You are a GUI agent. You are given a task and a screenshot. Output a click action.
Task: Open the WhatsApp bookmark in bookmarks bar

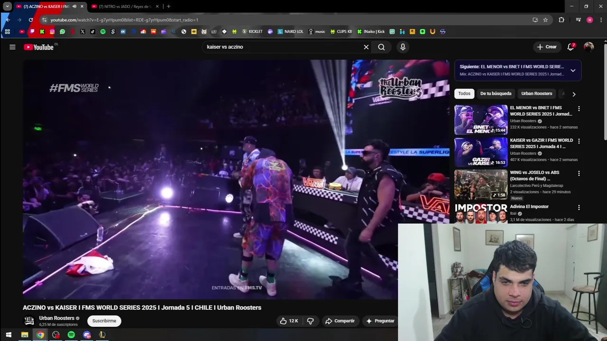point(62,32)
